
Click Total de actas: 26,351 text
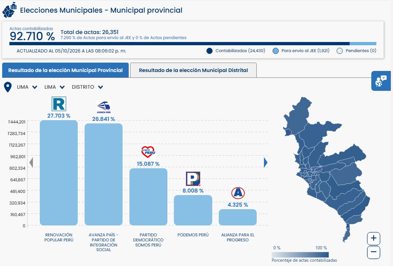pyautogui.click(x=89, y=32)
